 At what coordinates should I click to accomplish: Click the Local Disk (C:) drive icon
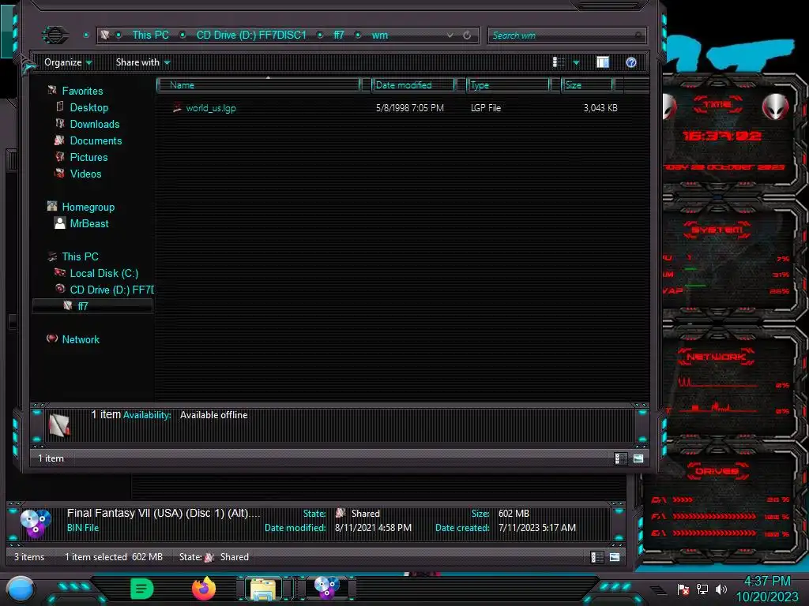tap(60, 272)
